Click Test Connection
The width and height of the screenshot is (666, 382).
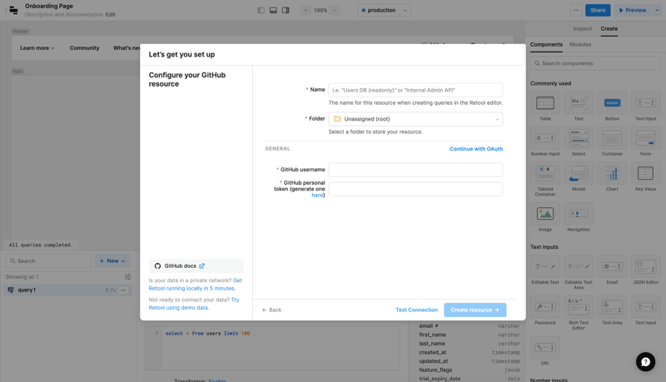(417, 310)
